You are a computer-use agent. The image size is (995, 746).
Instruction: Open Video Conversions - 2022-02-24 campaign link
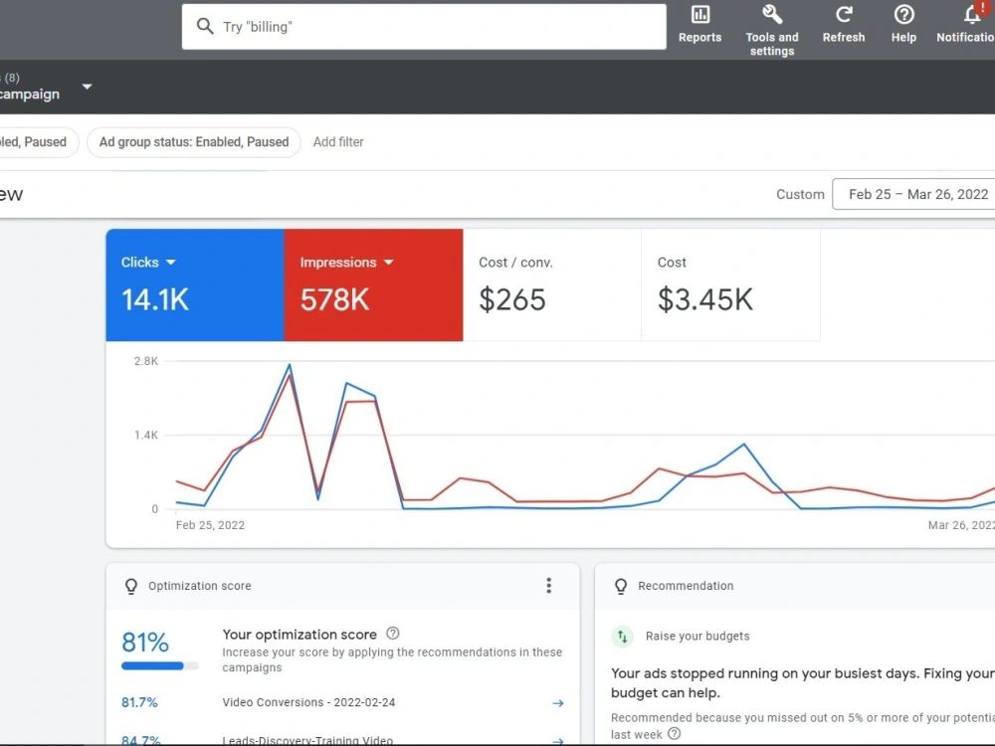click(x=308, y=702)
